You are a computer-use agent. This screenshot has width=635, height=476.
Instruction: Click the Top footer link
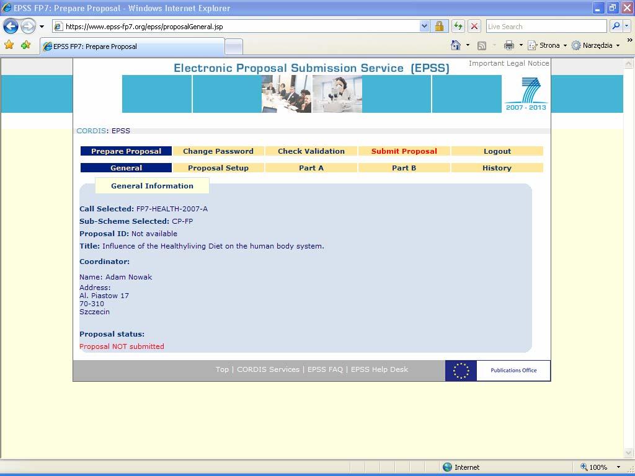pos(222,369)
